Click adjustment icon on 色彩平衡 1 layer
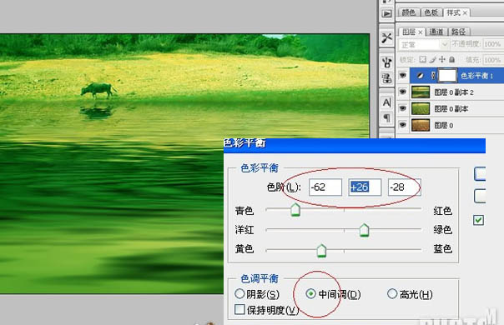This screenshot has height=325, width=504. (x=420, y=76)
